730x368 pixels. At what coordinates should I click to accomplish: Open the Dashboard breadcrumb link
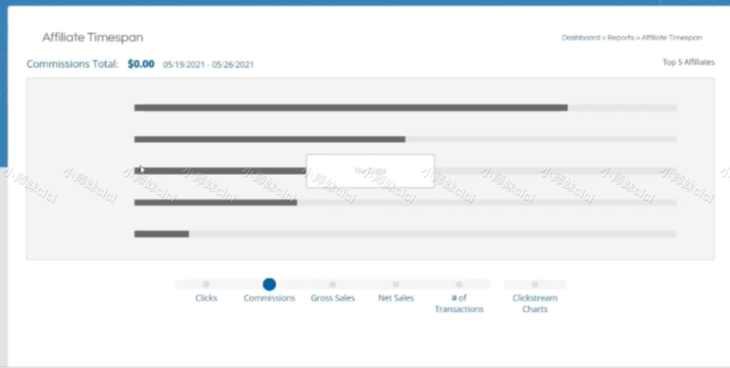tap(581, 38)
